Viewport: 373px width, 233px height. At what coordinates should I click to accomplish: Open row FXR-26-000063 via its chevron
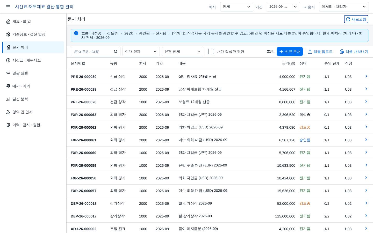point(366,114)
